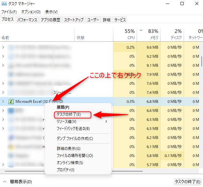Maximize the Task Manager window
Viewport: 203px width, 187px height.
[182, 4]
